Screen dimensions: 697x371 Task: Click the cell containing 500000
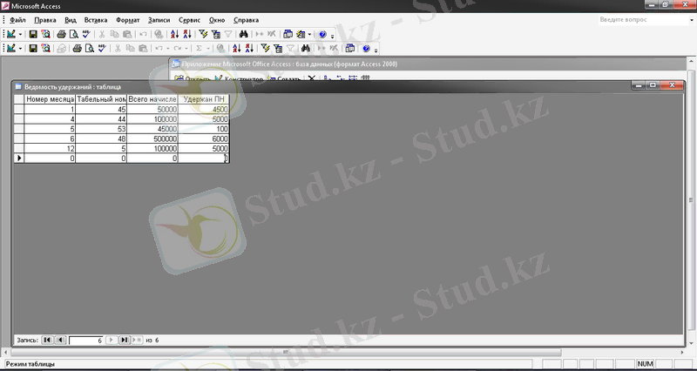point(152,138)
